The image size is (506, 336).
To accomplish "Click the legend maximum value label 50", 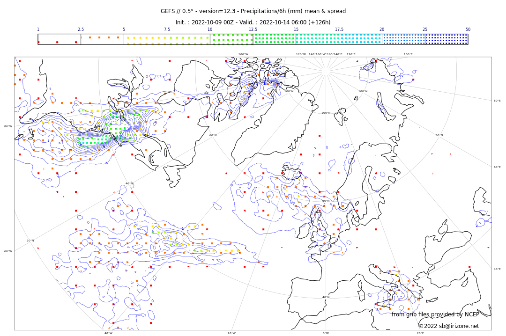I will 468,29.
